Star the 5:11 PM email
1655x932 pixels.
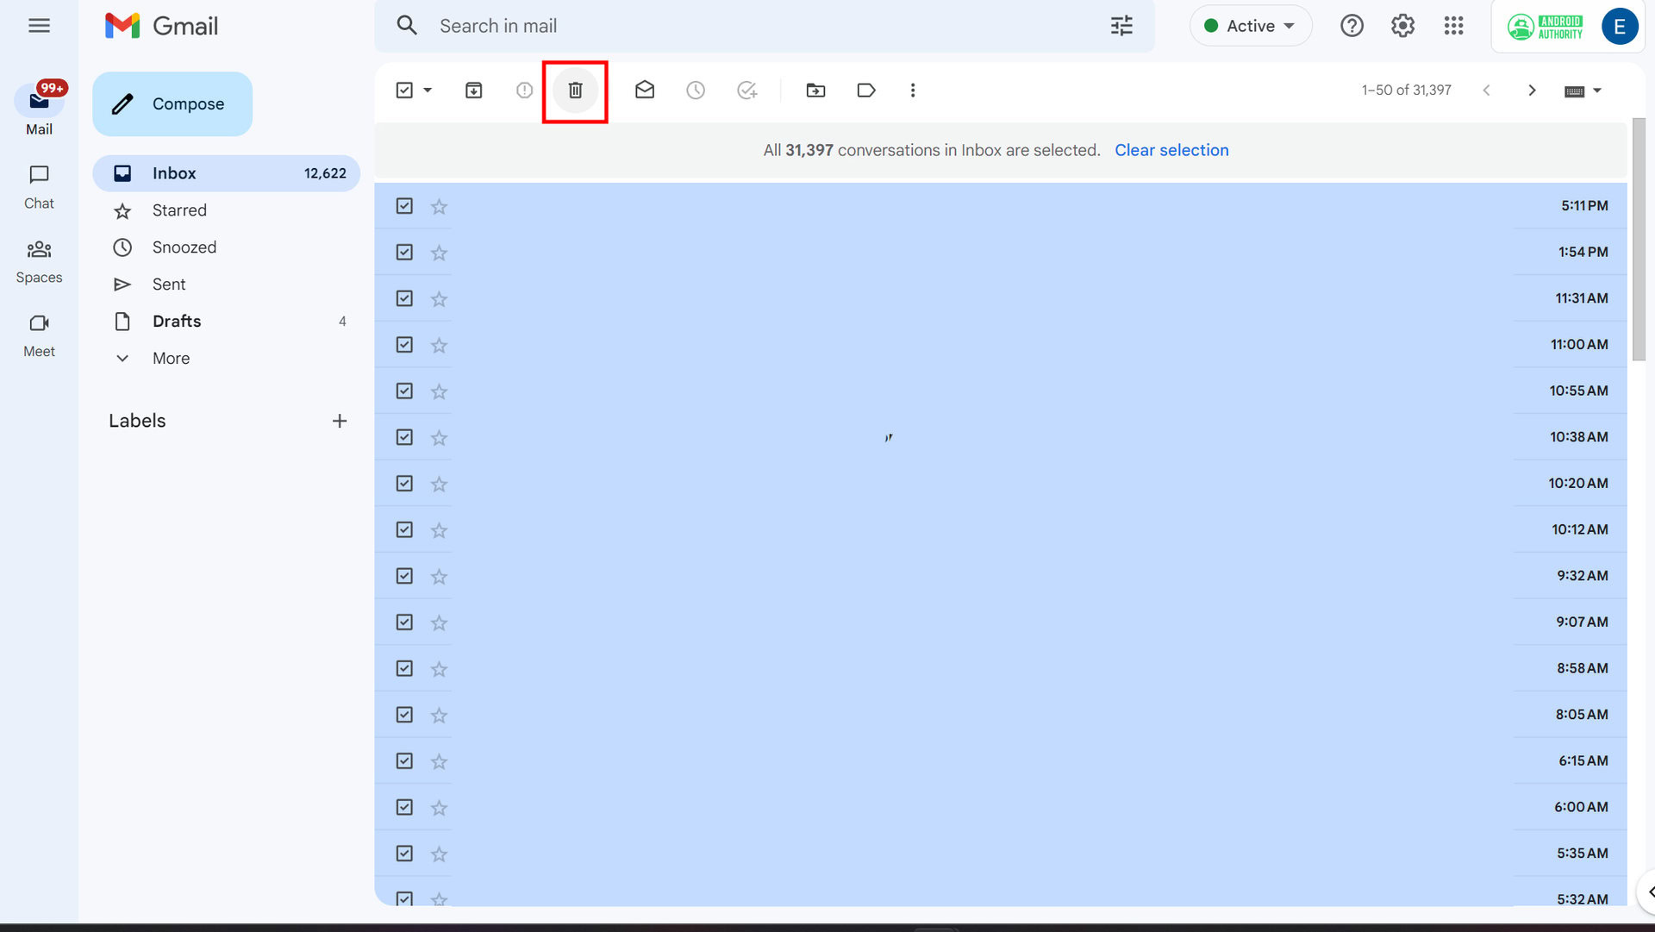[x=439, y=206]
